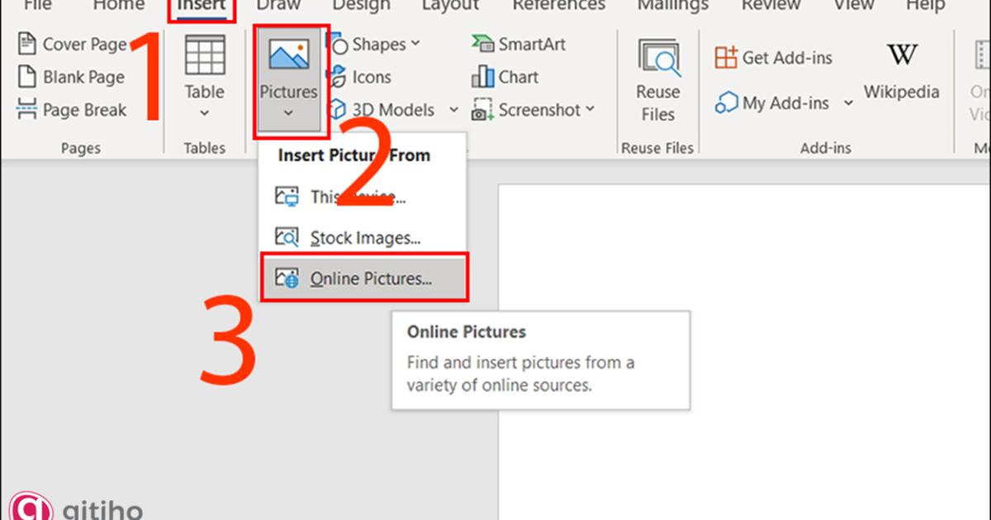Click the Cover Page icon
991x520 pixels.
point(28,44)
